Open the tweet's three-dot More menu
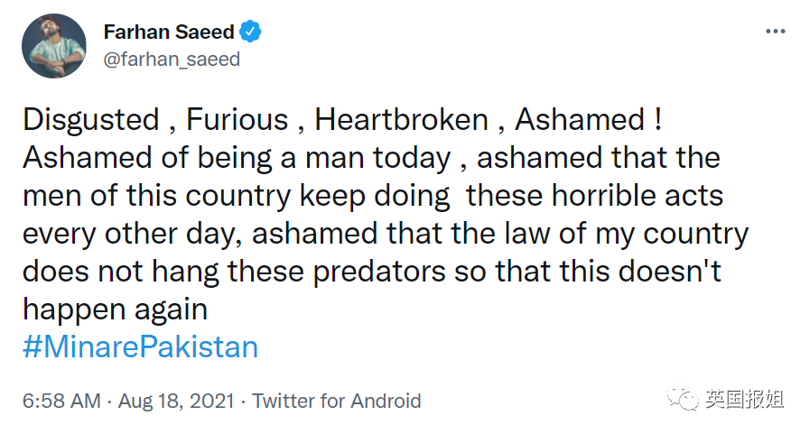The width and height of the screenshot is (810, 434). [775, 32]
